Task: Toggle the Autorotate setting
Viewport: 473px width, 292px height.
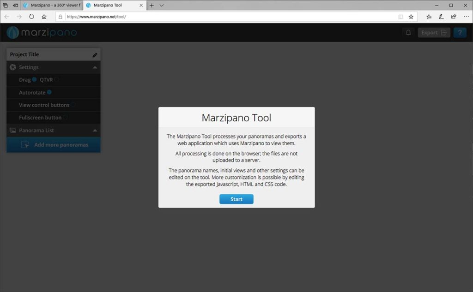Action: 49,92
